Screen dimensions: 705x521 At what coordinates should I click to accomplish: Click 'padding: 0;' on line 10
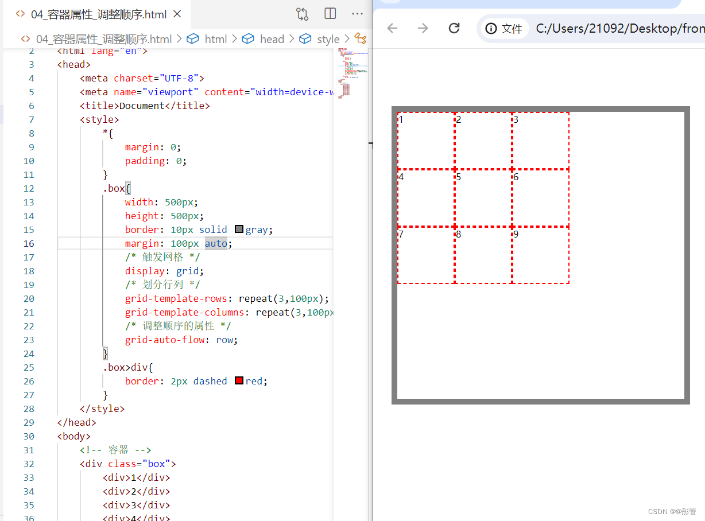click(156, 161)
